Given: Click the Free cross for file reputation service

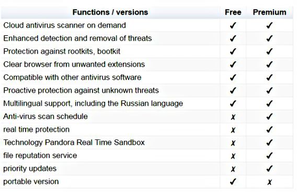Looking at the screenshot, I should tap(233, 156).
